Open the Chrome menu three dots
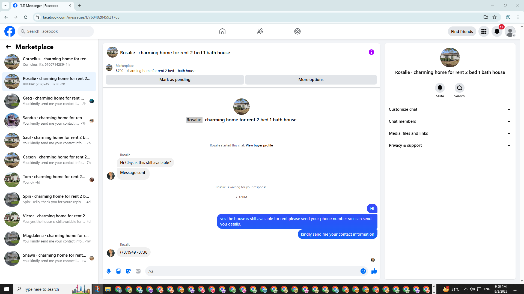The image size is (524, 294). tap(518, 17)
